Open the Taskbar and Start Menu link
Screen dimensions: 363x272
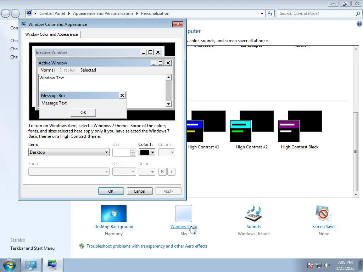(32, 248)
